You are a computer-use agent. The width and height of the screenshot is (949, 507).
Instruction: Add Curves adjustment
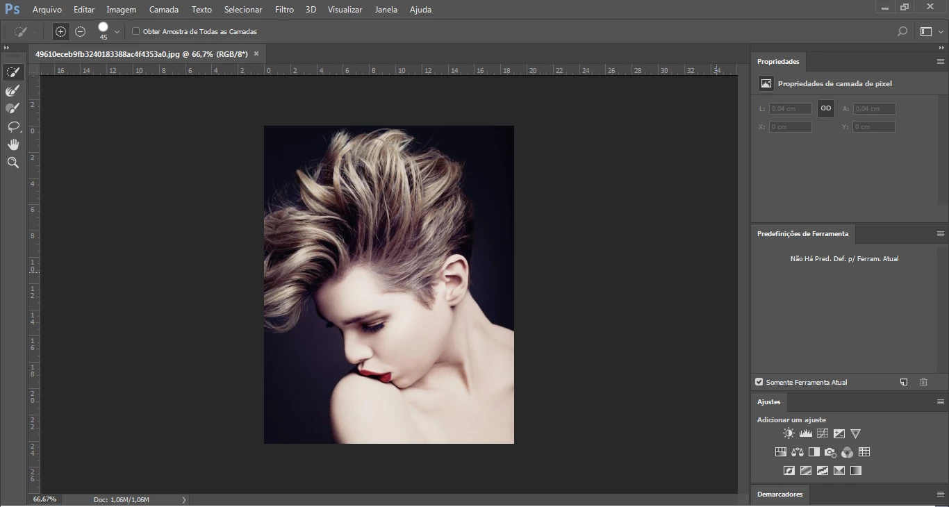(823, 433)
